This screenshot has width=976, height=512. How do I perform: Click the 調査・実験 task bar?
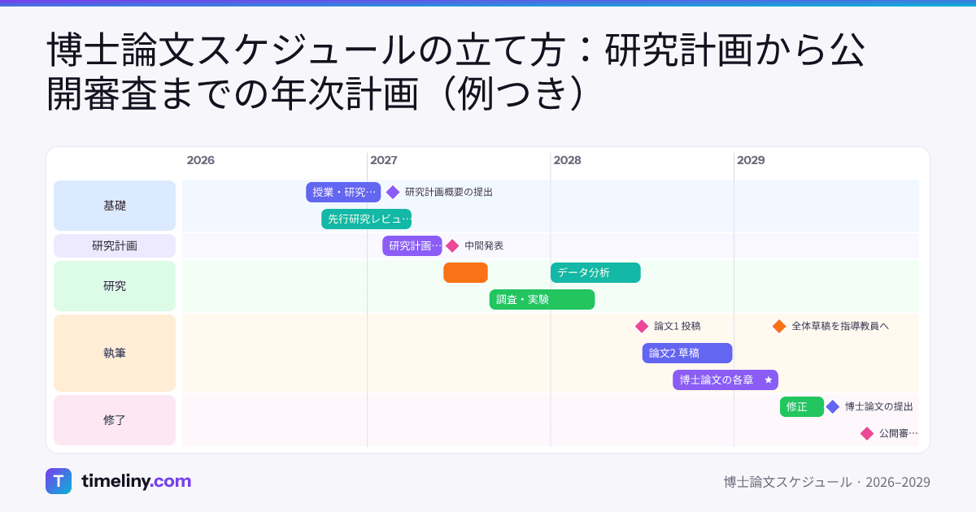(542, 299)
